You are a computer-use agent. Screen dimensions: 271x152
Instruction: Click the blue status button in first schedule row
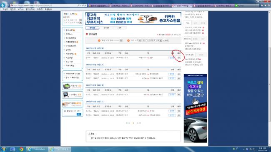click(172, 58)
